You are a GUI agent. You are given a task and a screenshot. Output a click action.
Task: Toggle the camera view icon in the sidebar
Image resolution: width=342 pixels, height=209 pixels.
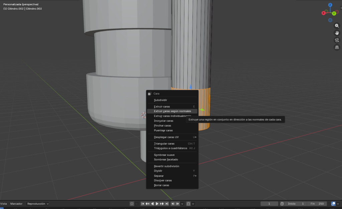tap(337, 40)
